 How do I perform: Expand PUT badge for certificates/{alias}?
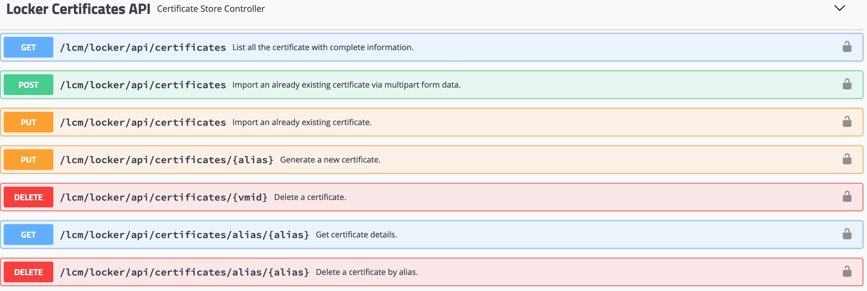tap(28, 160)
